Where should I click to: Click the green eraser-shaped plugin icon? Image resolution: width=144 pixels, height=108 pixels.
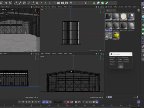click(98, 3)
